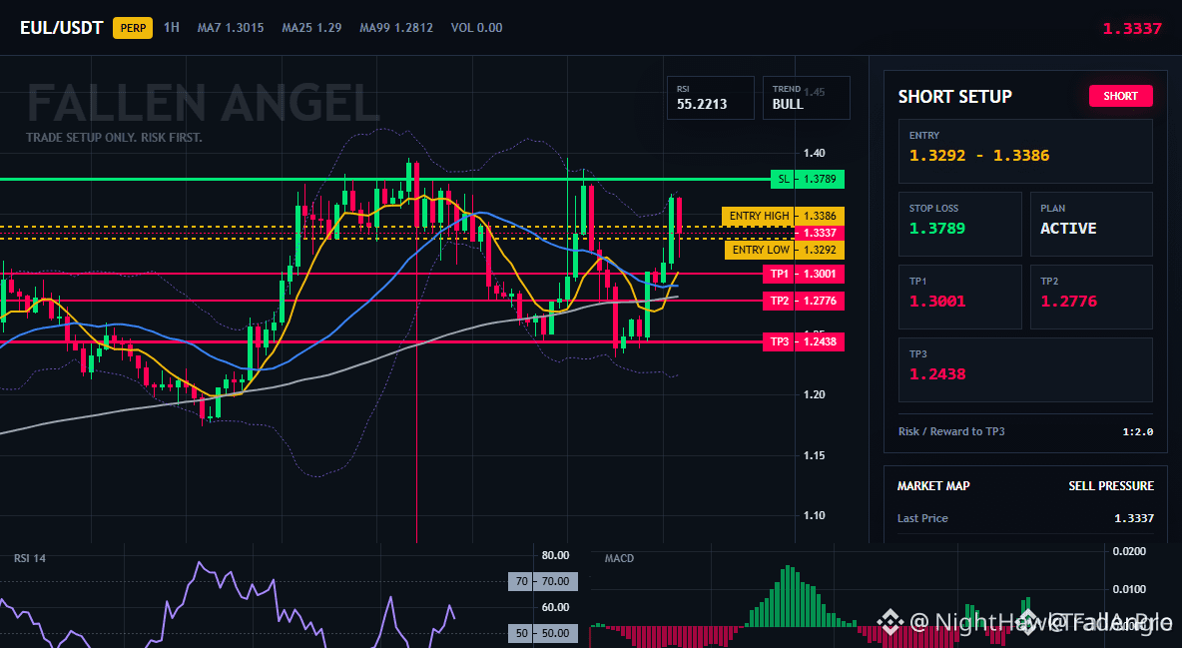Click the 1.40 price axis label
The height and width of the screenshot is (648, 1182).
tap(815, 153)
